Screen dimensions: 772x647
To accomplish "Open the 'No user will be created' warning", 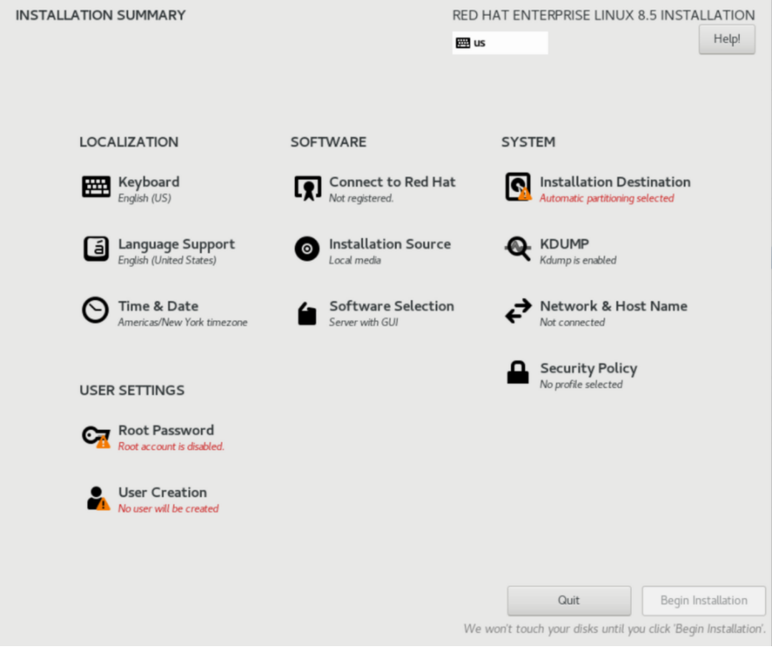I will pos(167,508).
